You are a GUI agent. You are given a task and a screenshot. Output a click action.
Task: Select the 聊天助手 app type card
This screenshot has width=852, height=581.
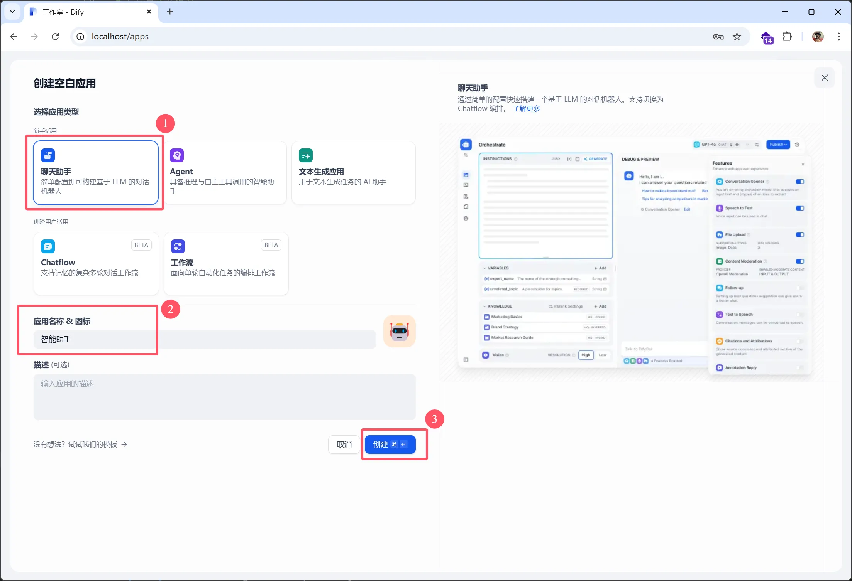[96, 172]
